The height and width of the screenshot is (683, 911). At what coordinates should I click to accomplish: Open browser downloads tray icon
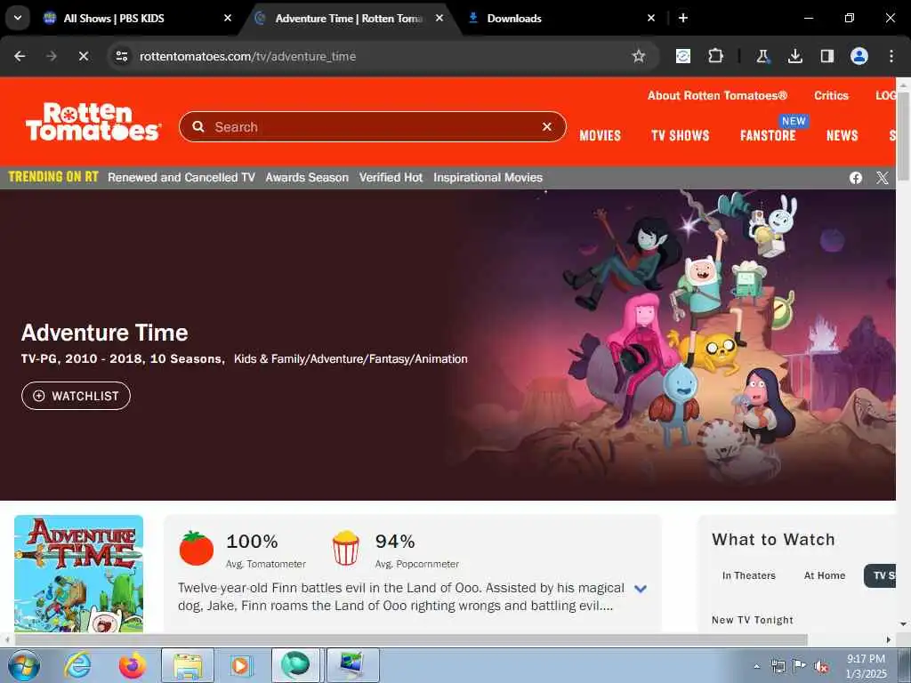794,56
